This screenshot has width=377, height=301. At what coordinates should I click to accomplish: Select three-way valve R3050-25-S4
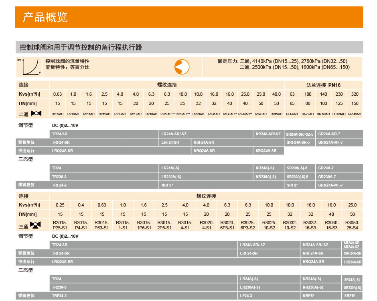pos(352,225)
